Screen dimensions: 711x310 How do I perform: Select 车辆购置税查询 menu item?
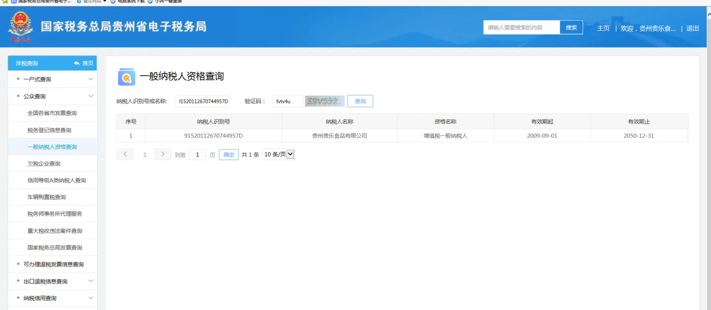pos(46,197)
